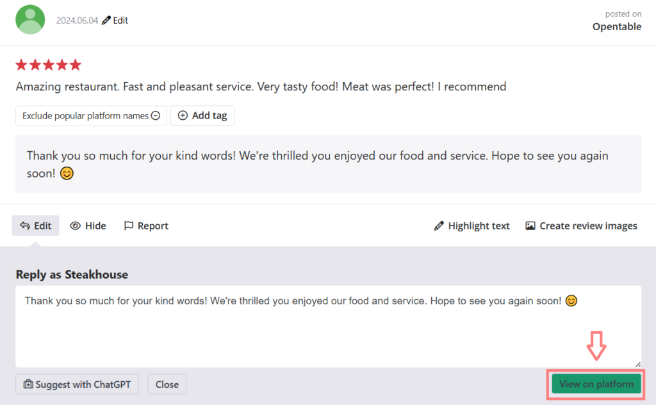Click Create review images
This screenshot has height=405, width=656.
pos(582,226)
